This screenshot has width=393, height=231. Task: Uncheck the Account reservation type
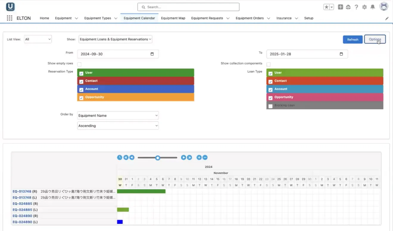point(81,90)
